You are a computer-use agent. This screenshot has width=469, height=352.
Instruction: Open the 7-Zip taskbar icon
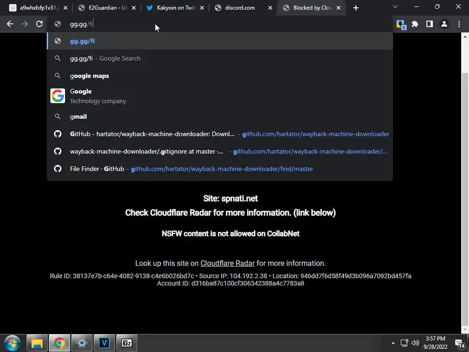(x=127, y=343)
